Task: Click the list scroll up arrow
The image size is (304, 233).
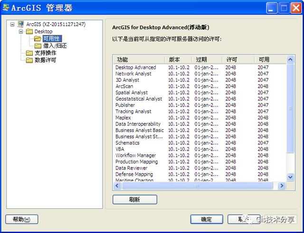Action: point(290,59)
